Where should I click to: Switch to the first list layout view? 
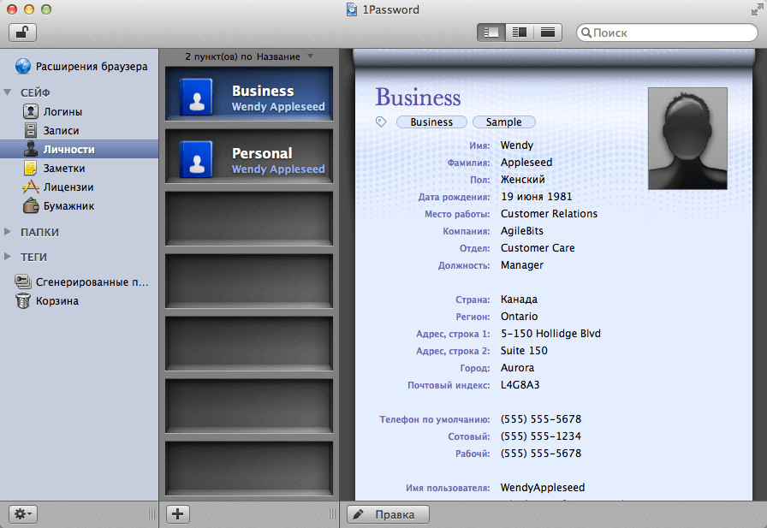click(491, 33)
